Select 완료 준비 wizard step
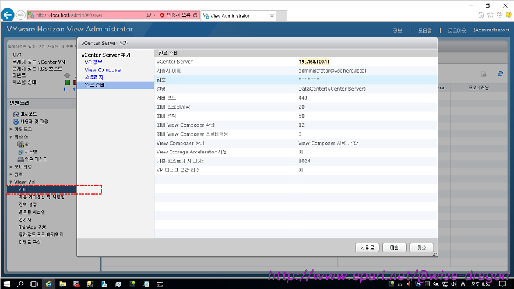Screen dimensions: 514x289 [116, 85]
